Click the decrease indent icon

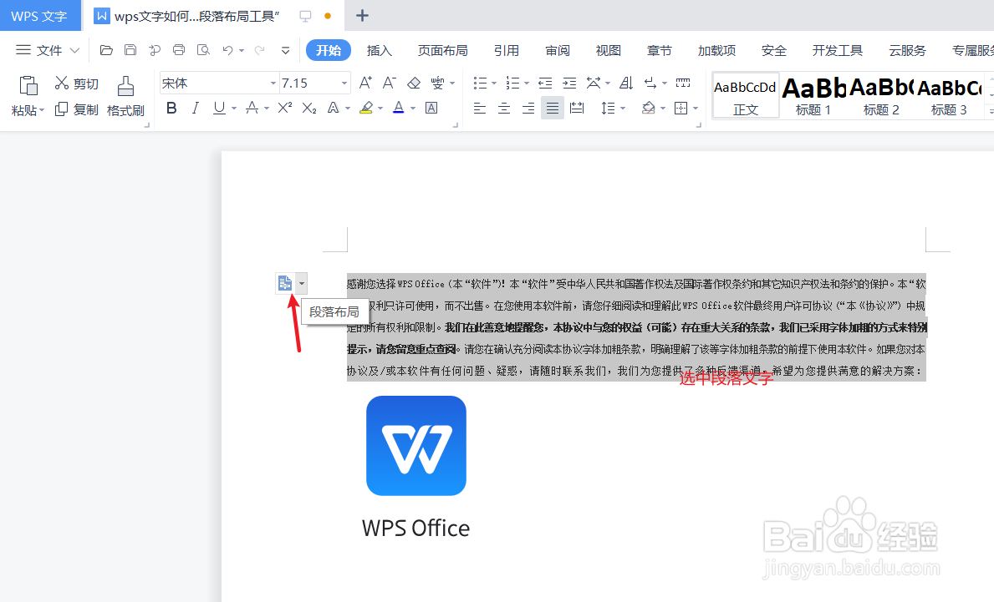[544, 83]
